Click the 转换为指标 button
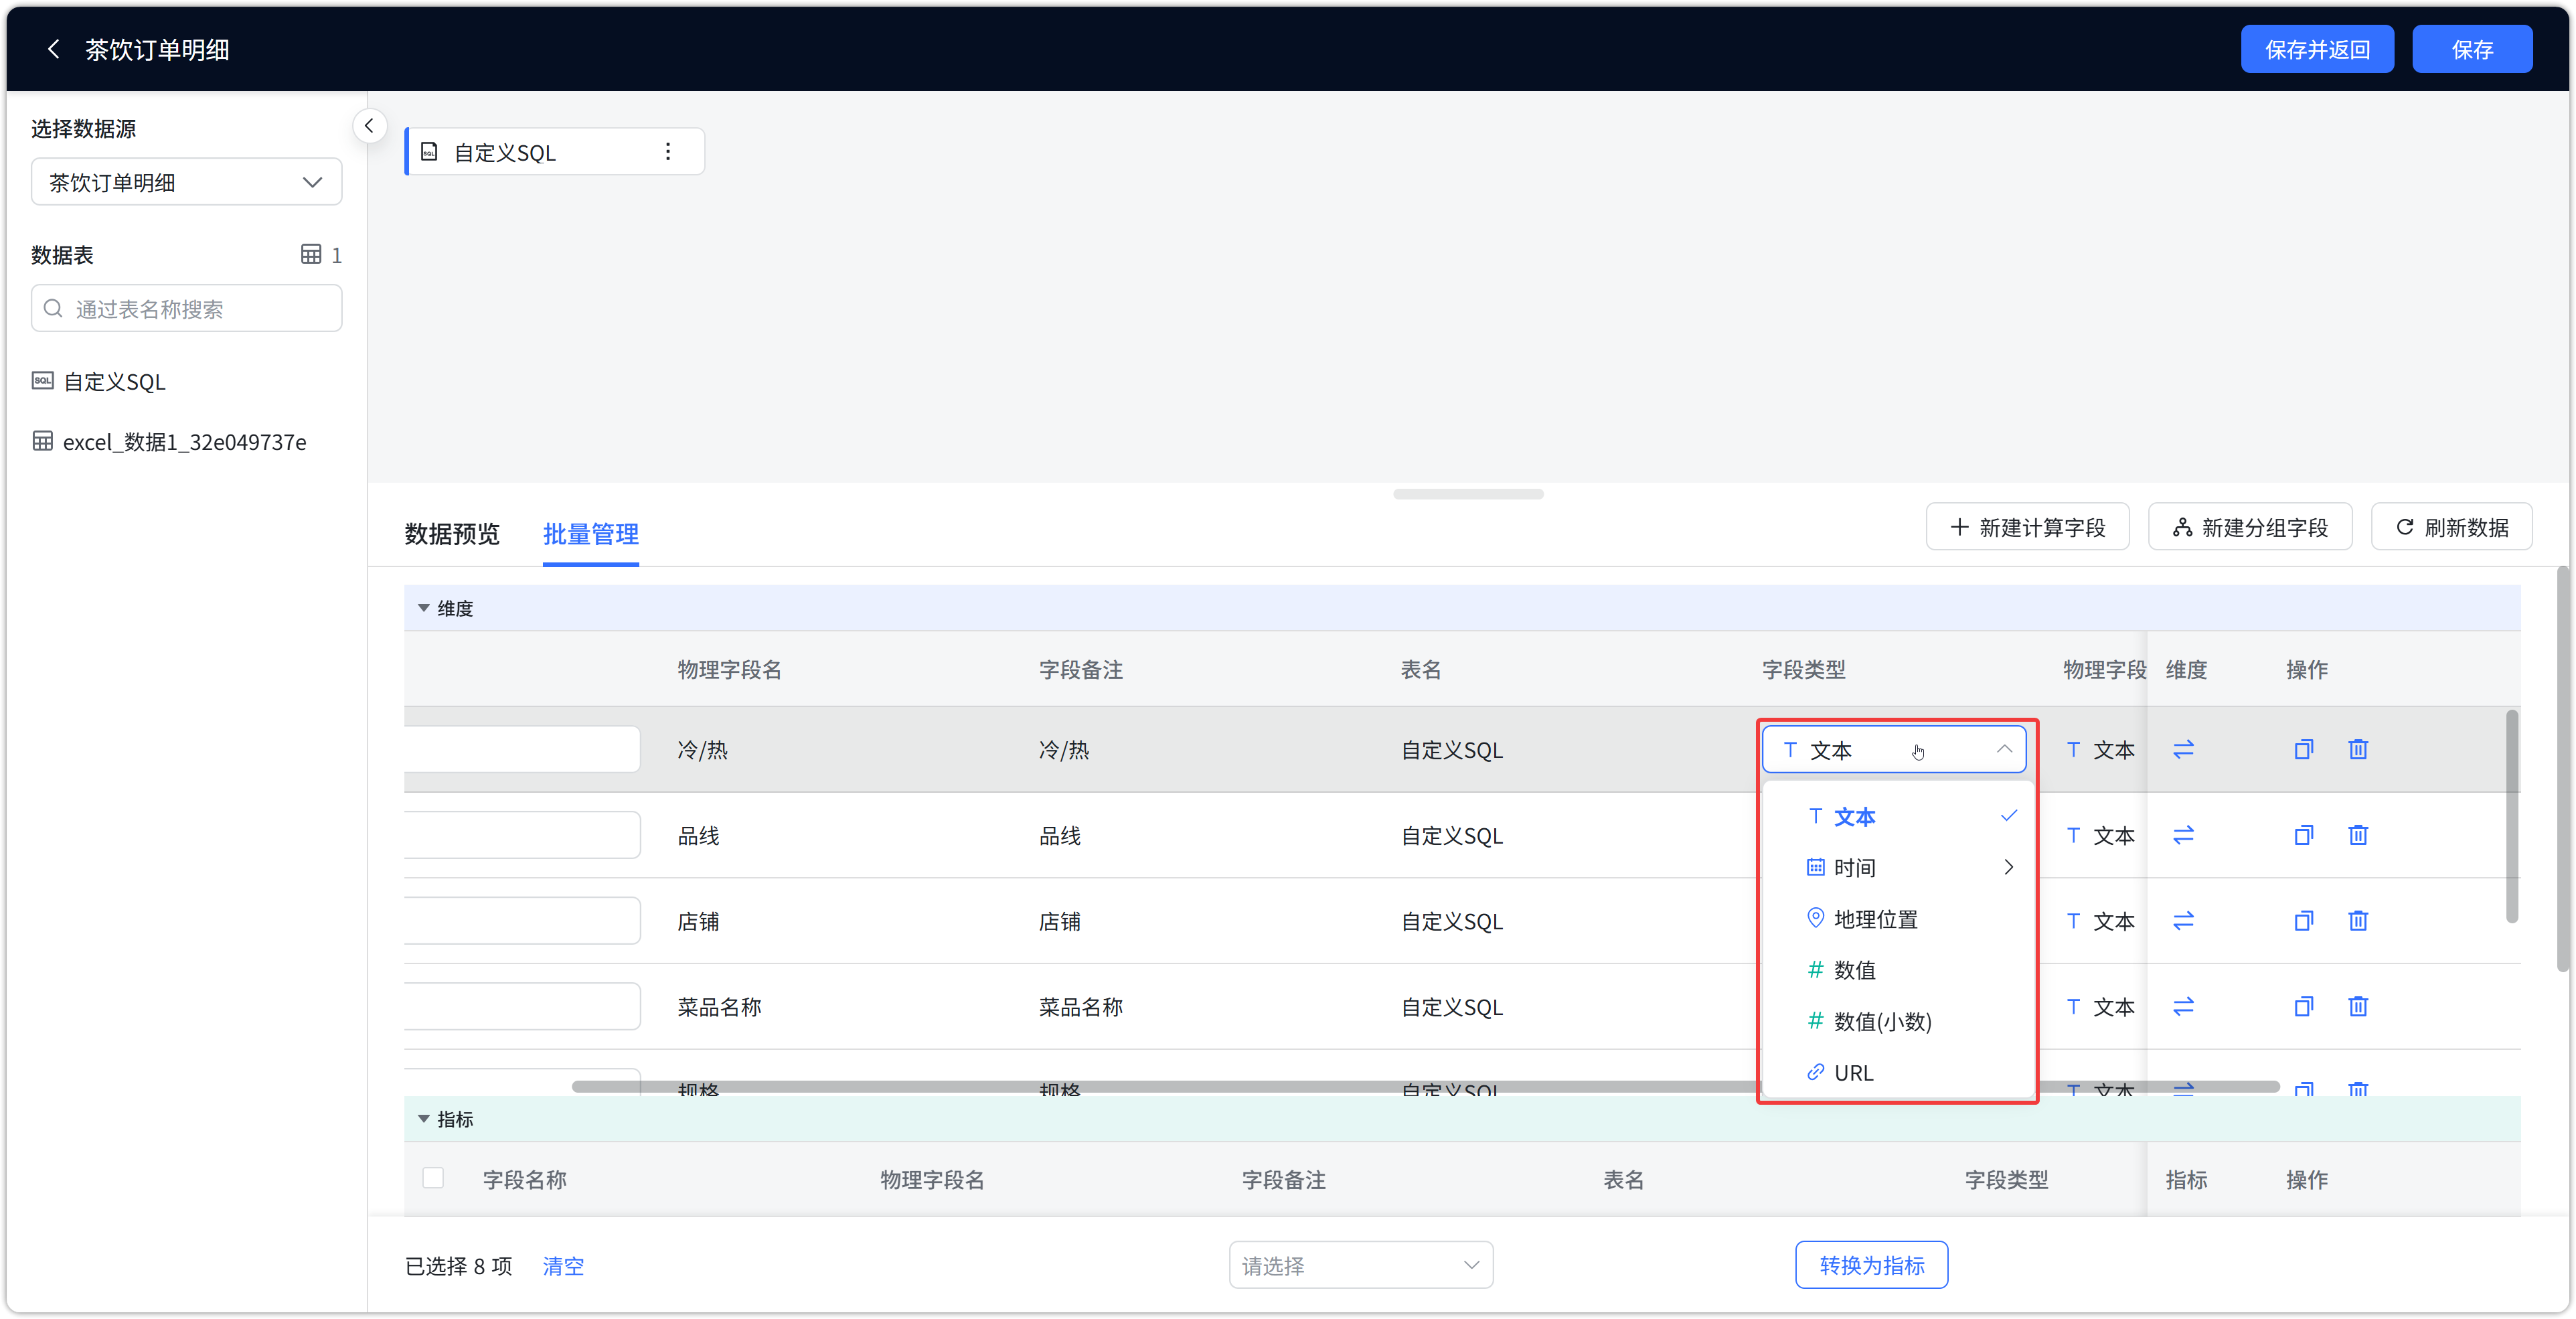The image size is (2576, 1319). click(x=1871, y=1265)
